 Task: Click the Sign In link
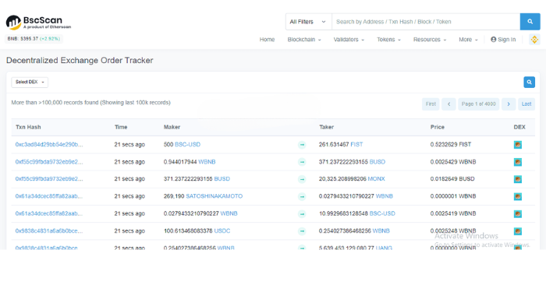[x=503, y=40]
